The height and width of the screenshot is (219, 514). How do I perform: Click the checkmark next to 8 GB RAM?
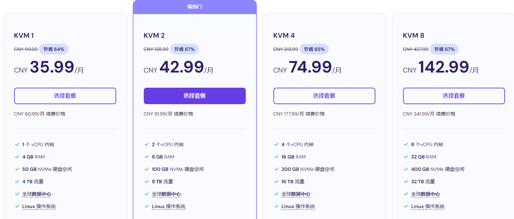click(x=146, y=157)
